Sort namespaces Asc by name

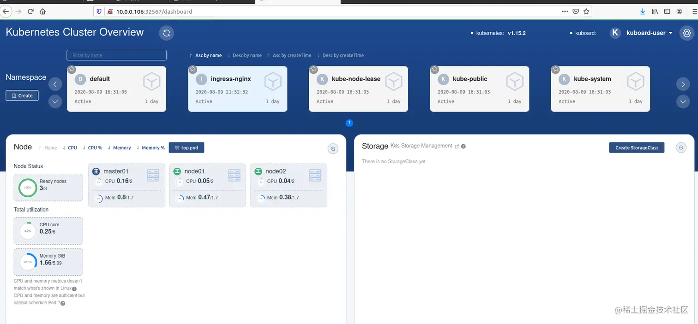[x=206, y=55]
